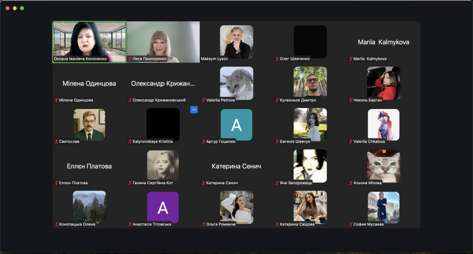Select the large Mariia Kalmykova name tile
The image size is (473, 254).
pos(383,42)
